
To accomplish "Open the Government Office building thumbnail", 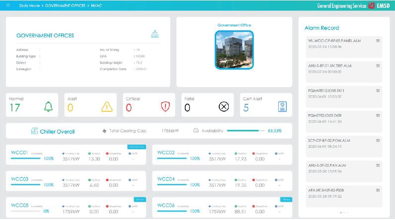I will point(234,49).
